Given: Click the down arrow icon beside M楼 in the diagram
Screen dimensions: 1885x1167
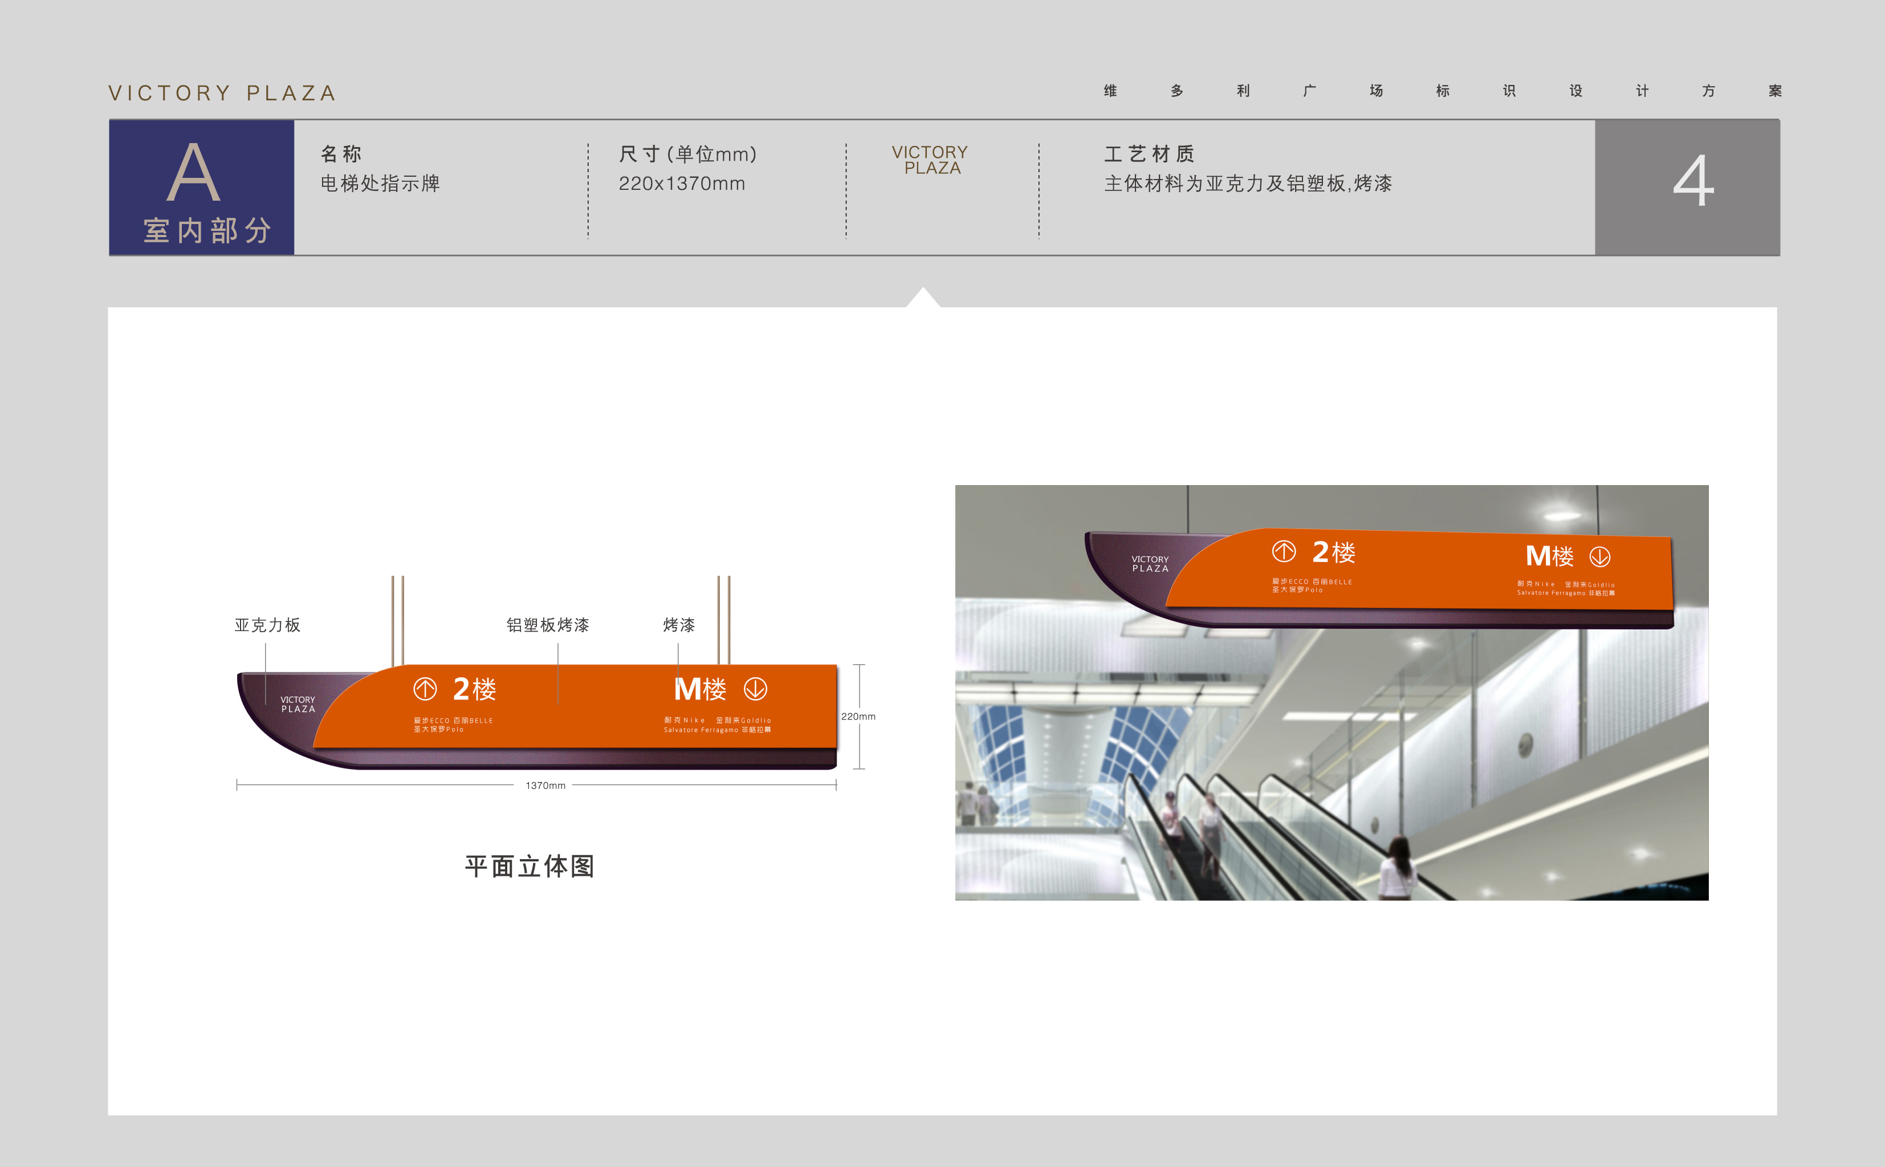Looking at the screenshot, I should coord(755,689).
